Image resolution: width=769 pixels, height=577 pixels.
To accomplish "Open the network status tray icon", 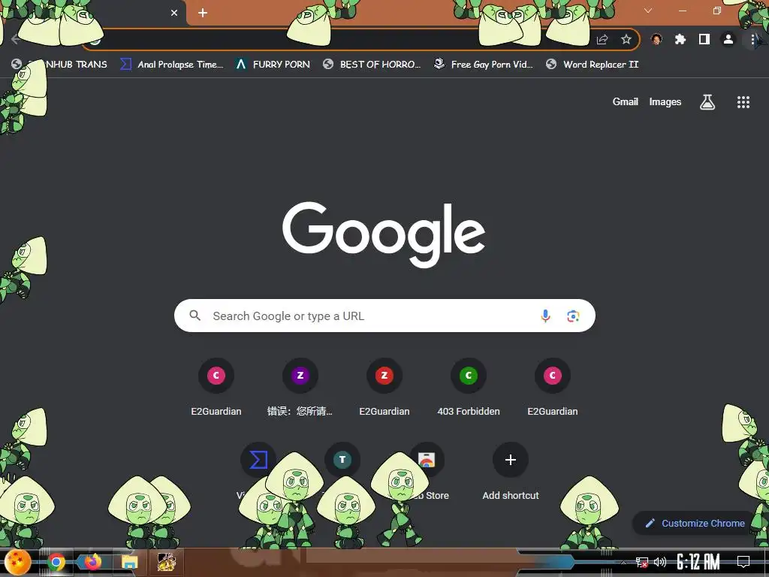I will point(641,562).
